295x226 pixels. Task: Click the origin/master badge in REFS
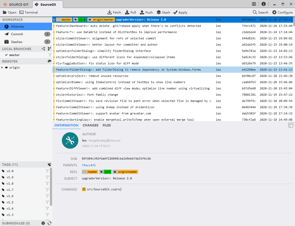[x=125, y=172]
